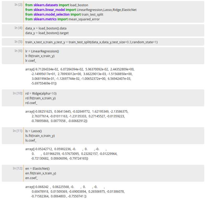Click the 'en.coef_' line
Screen dimensions: 205x201
pyautogui.click(x=32, y=178)
